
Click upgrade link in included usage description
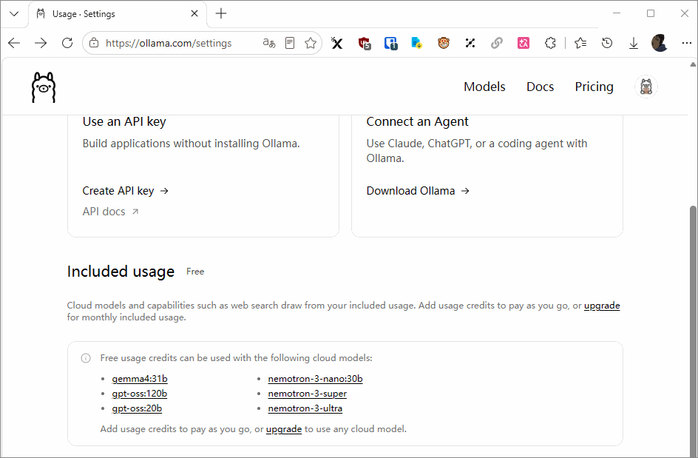point(602,306)
